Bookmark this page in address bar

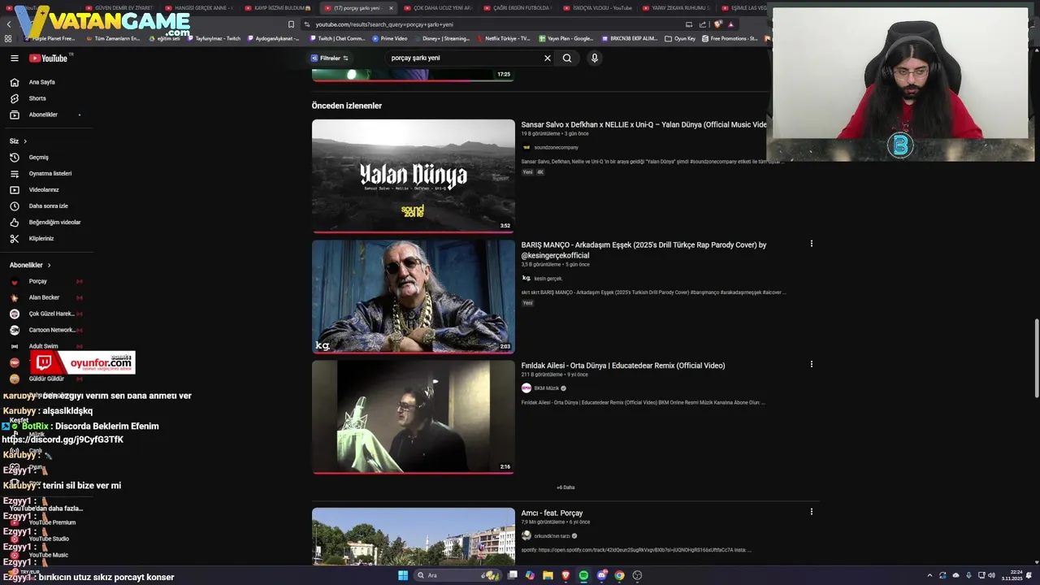click(291, 24)
